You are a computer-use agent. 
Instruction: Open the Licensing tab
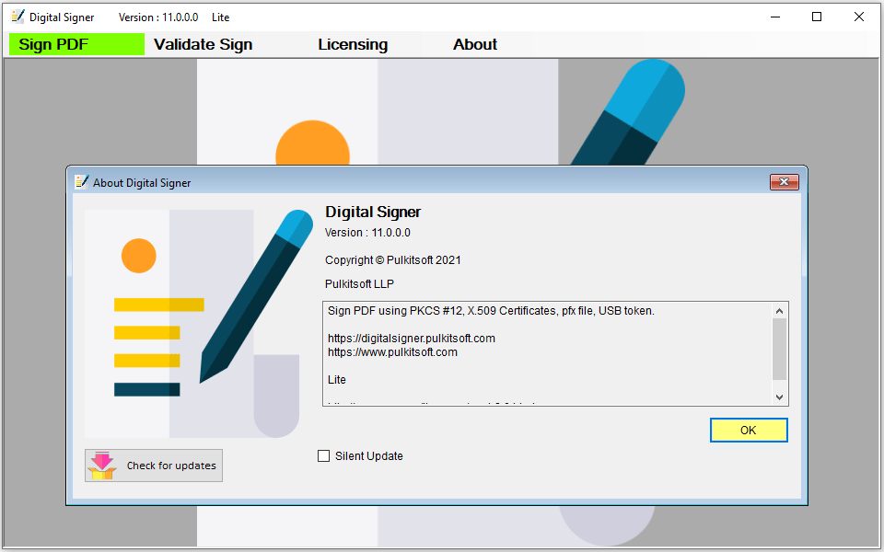[x=353, y=44]
